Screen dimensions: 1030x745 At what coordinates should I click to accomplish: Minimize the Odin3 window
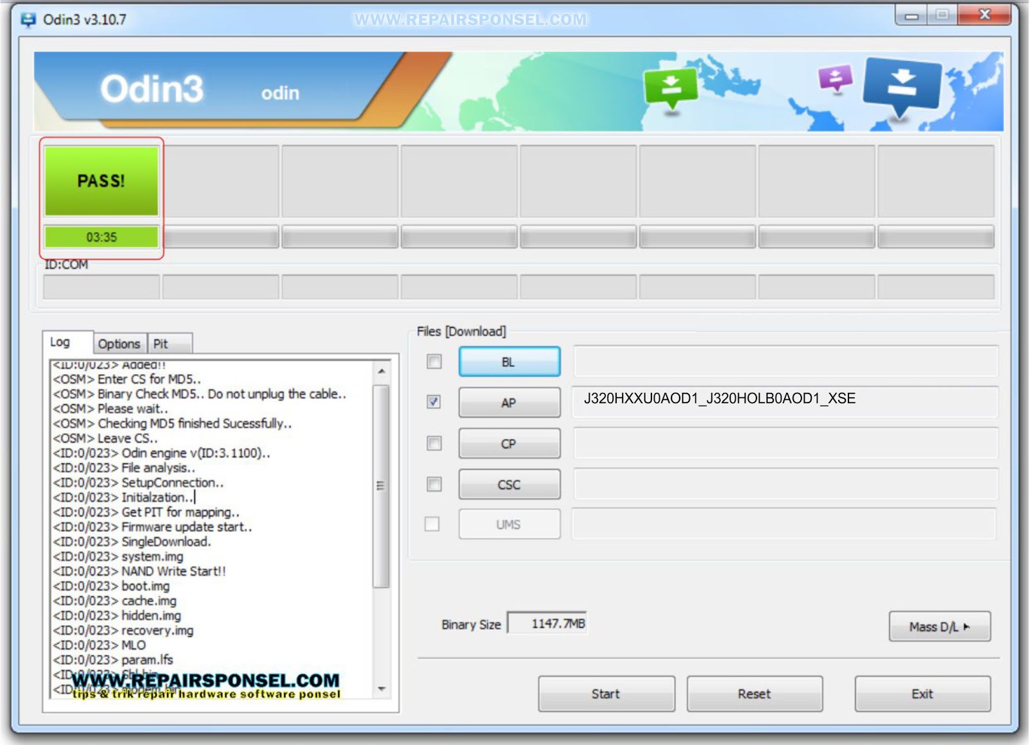tap(912, 15)
